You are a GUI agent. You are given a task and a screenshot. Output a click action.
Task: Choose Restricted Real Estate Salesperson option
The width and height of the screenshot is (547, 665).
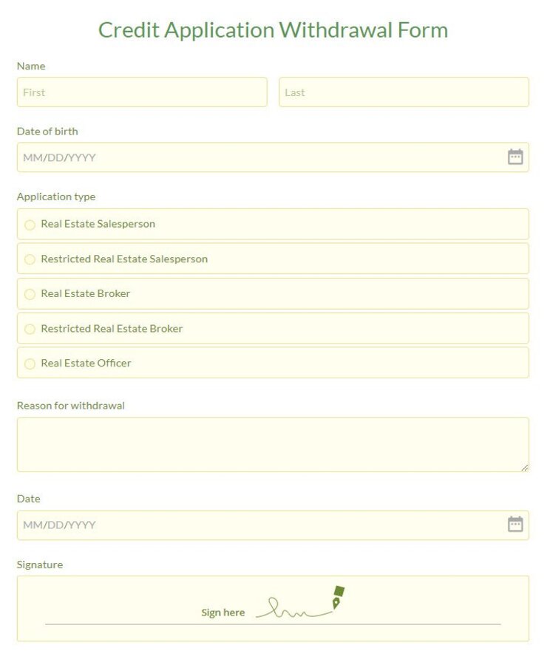point(30,259)
